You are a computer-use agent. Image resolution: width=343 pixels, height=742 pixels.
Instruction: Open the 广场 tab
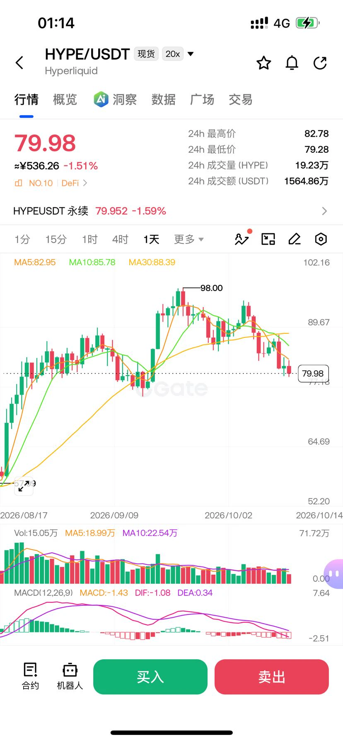click(202, 99)
